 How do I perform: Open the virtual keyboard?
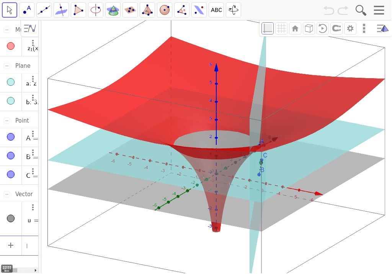click(7, 269)
